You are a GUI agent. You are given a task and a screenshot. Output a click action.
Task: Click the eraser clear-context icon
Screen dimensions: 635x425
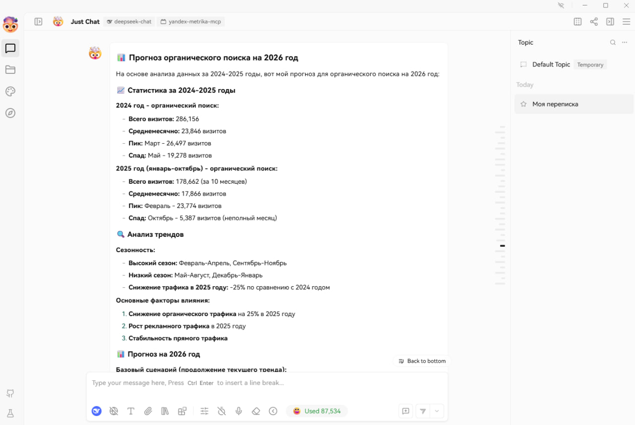pos(255,411)
